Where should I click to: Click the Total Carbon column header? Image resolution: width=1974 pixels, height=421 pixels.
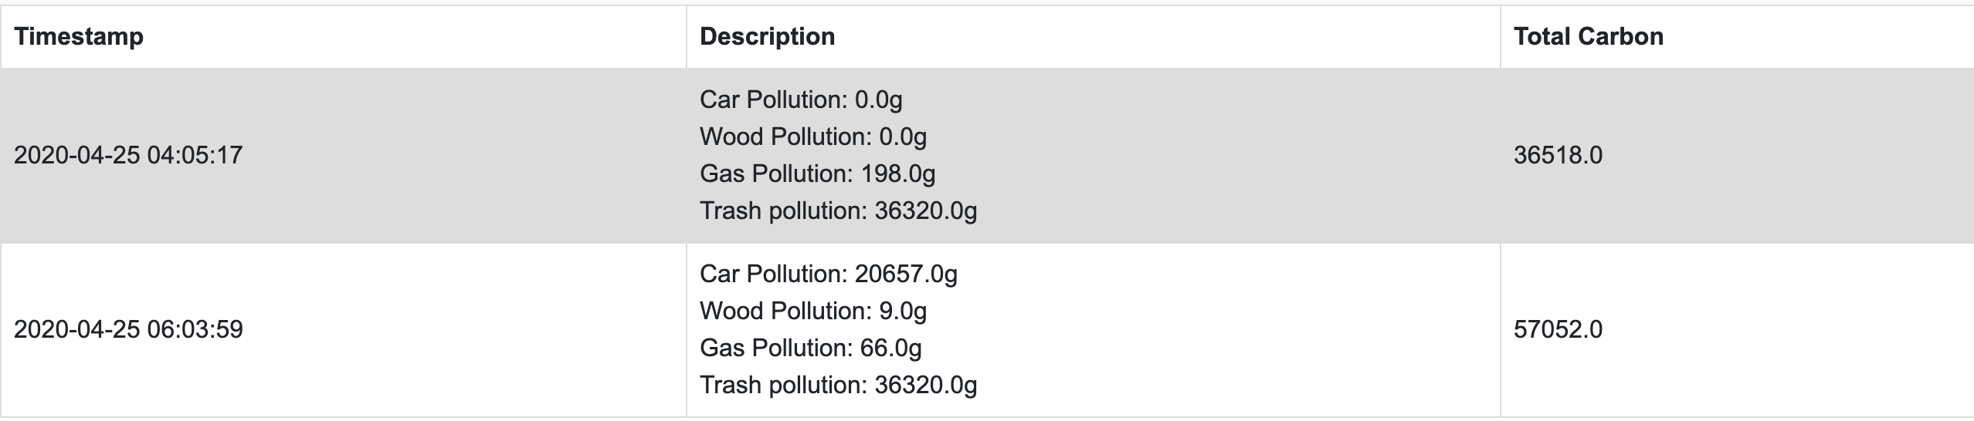click(1589, 36)
